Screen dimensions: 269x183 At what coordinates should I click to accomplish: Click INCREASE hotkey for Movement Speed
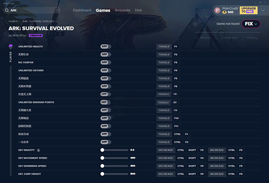tap(217, 158)
